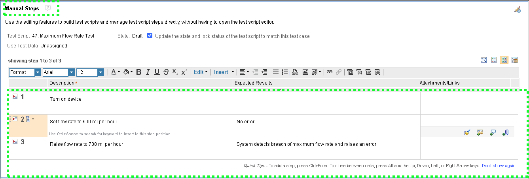Screen dimensions: 529x179
Task: Open the fill background color picker
Action: [128, 72]
